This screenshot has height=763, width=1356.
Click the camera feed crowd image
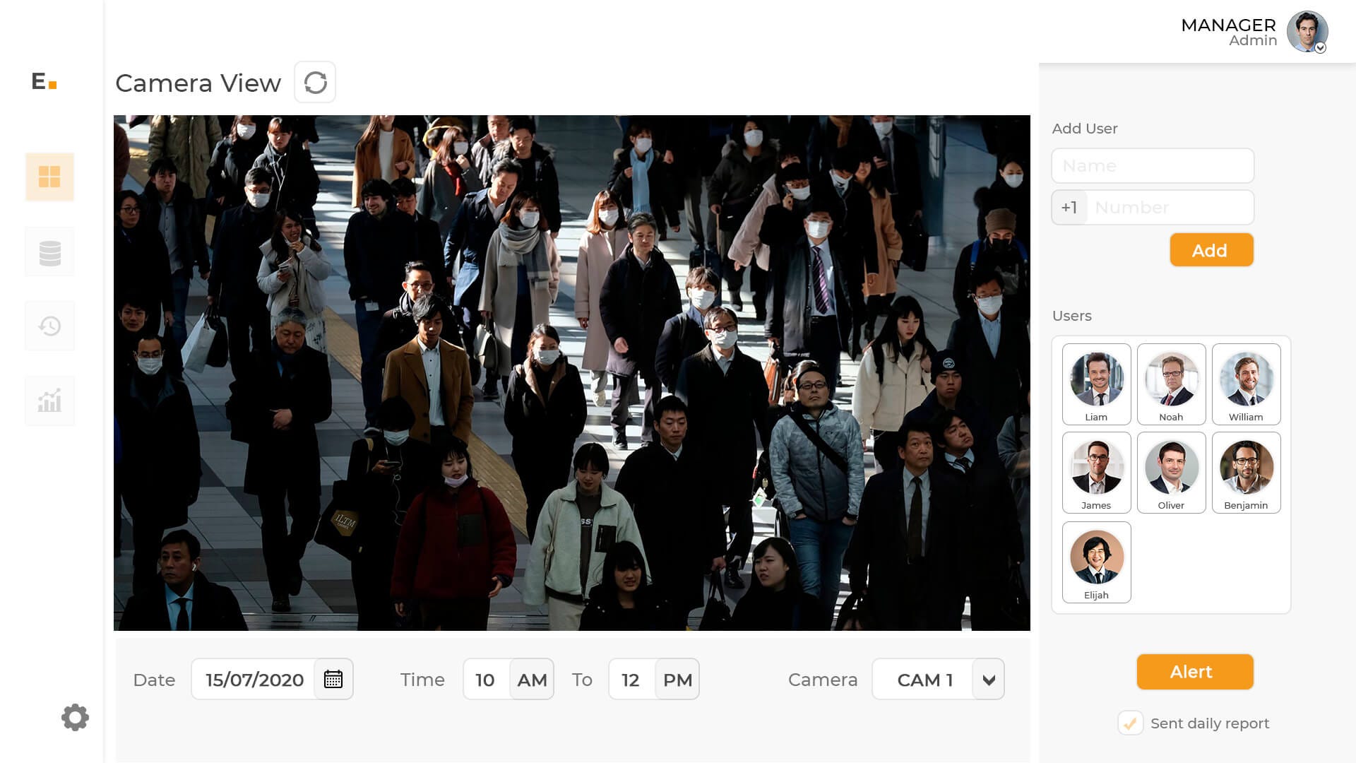tap(571, 373)
